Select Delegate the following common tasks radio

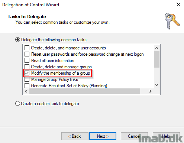tap(17, 40)
